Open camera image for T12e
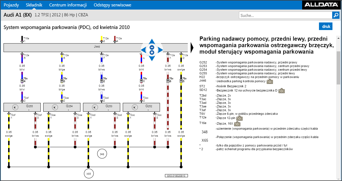Viewport: 342px width, 181px height. pos(240,118)
